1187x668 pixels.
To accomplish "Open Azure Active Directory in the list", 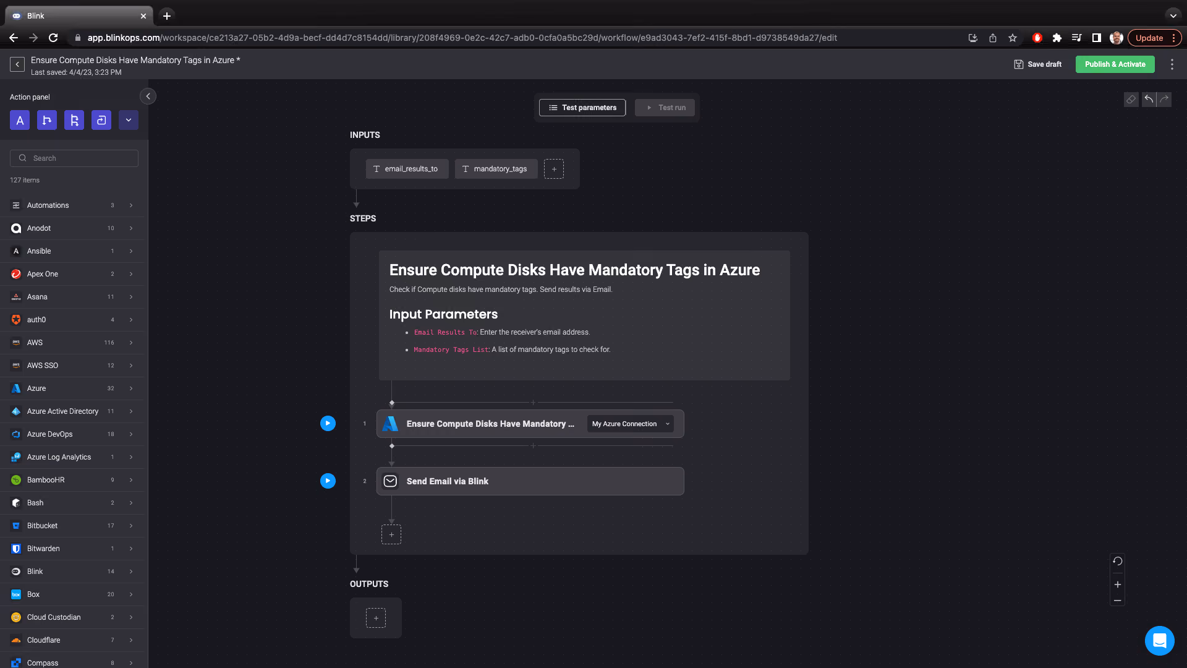I will click(72, 411).
